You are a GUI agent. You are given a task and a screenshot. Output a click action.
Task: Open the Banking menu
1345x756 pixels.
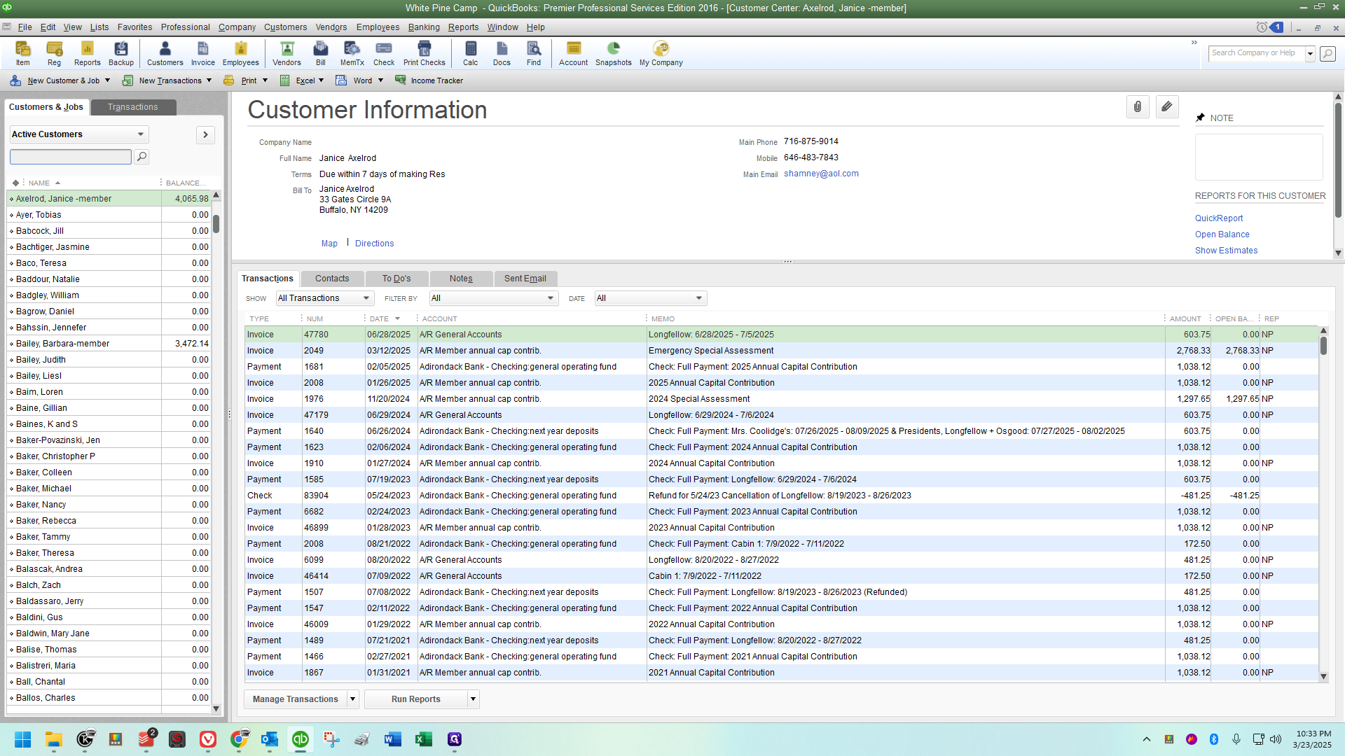[424, 27]
